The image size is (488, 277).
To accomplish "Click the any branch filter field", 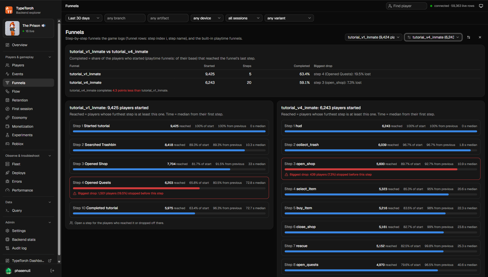I will 125,18.
